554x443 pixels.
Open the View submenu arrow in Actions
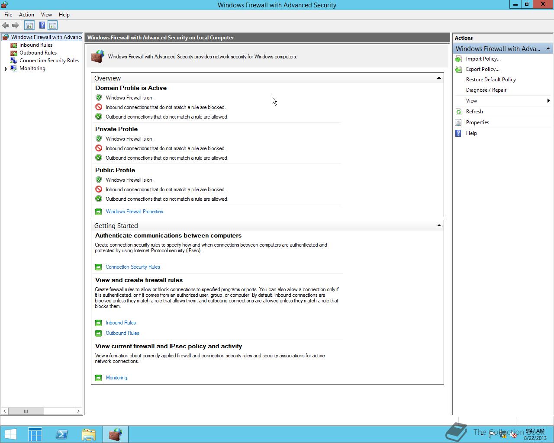point(548,101)
